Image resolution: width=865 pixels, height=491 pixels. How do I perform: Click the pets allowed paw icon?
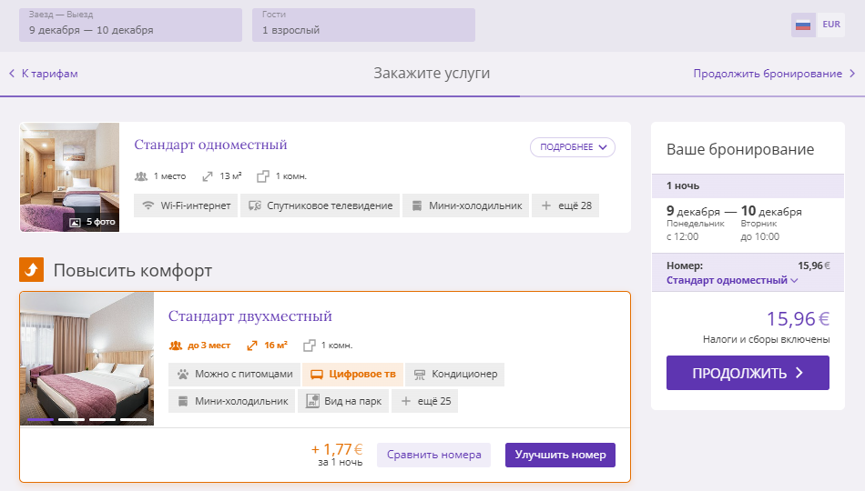coord(183,375)
